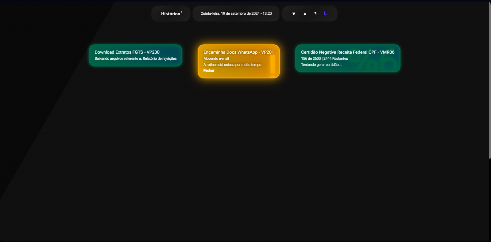
Task: Click the vertical scrollbar thumb on the right
Action: click(x=490, y=80)
